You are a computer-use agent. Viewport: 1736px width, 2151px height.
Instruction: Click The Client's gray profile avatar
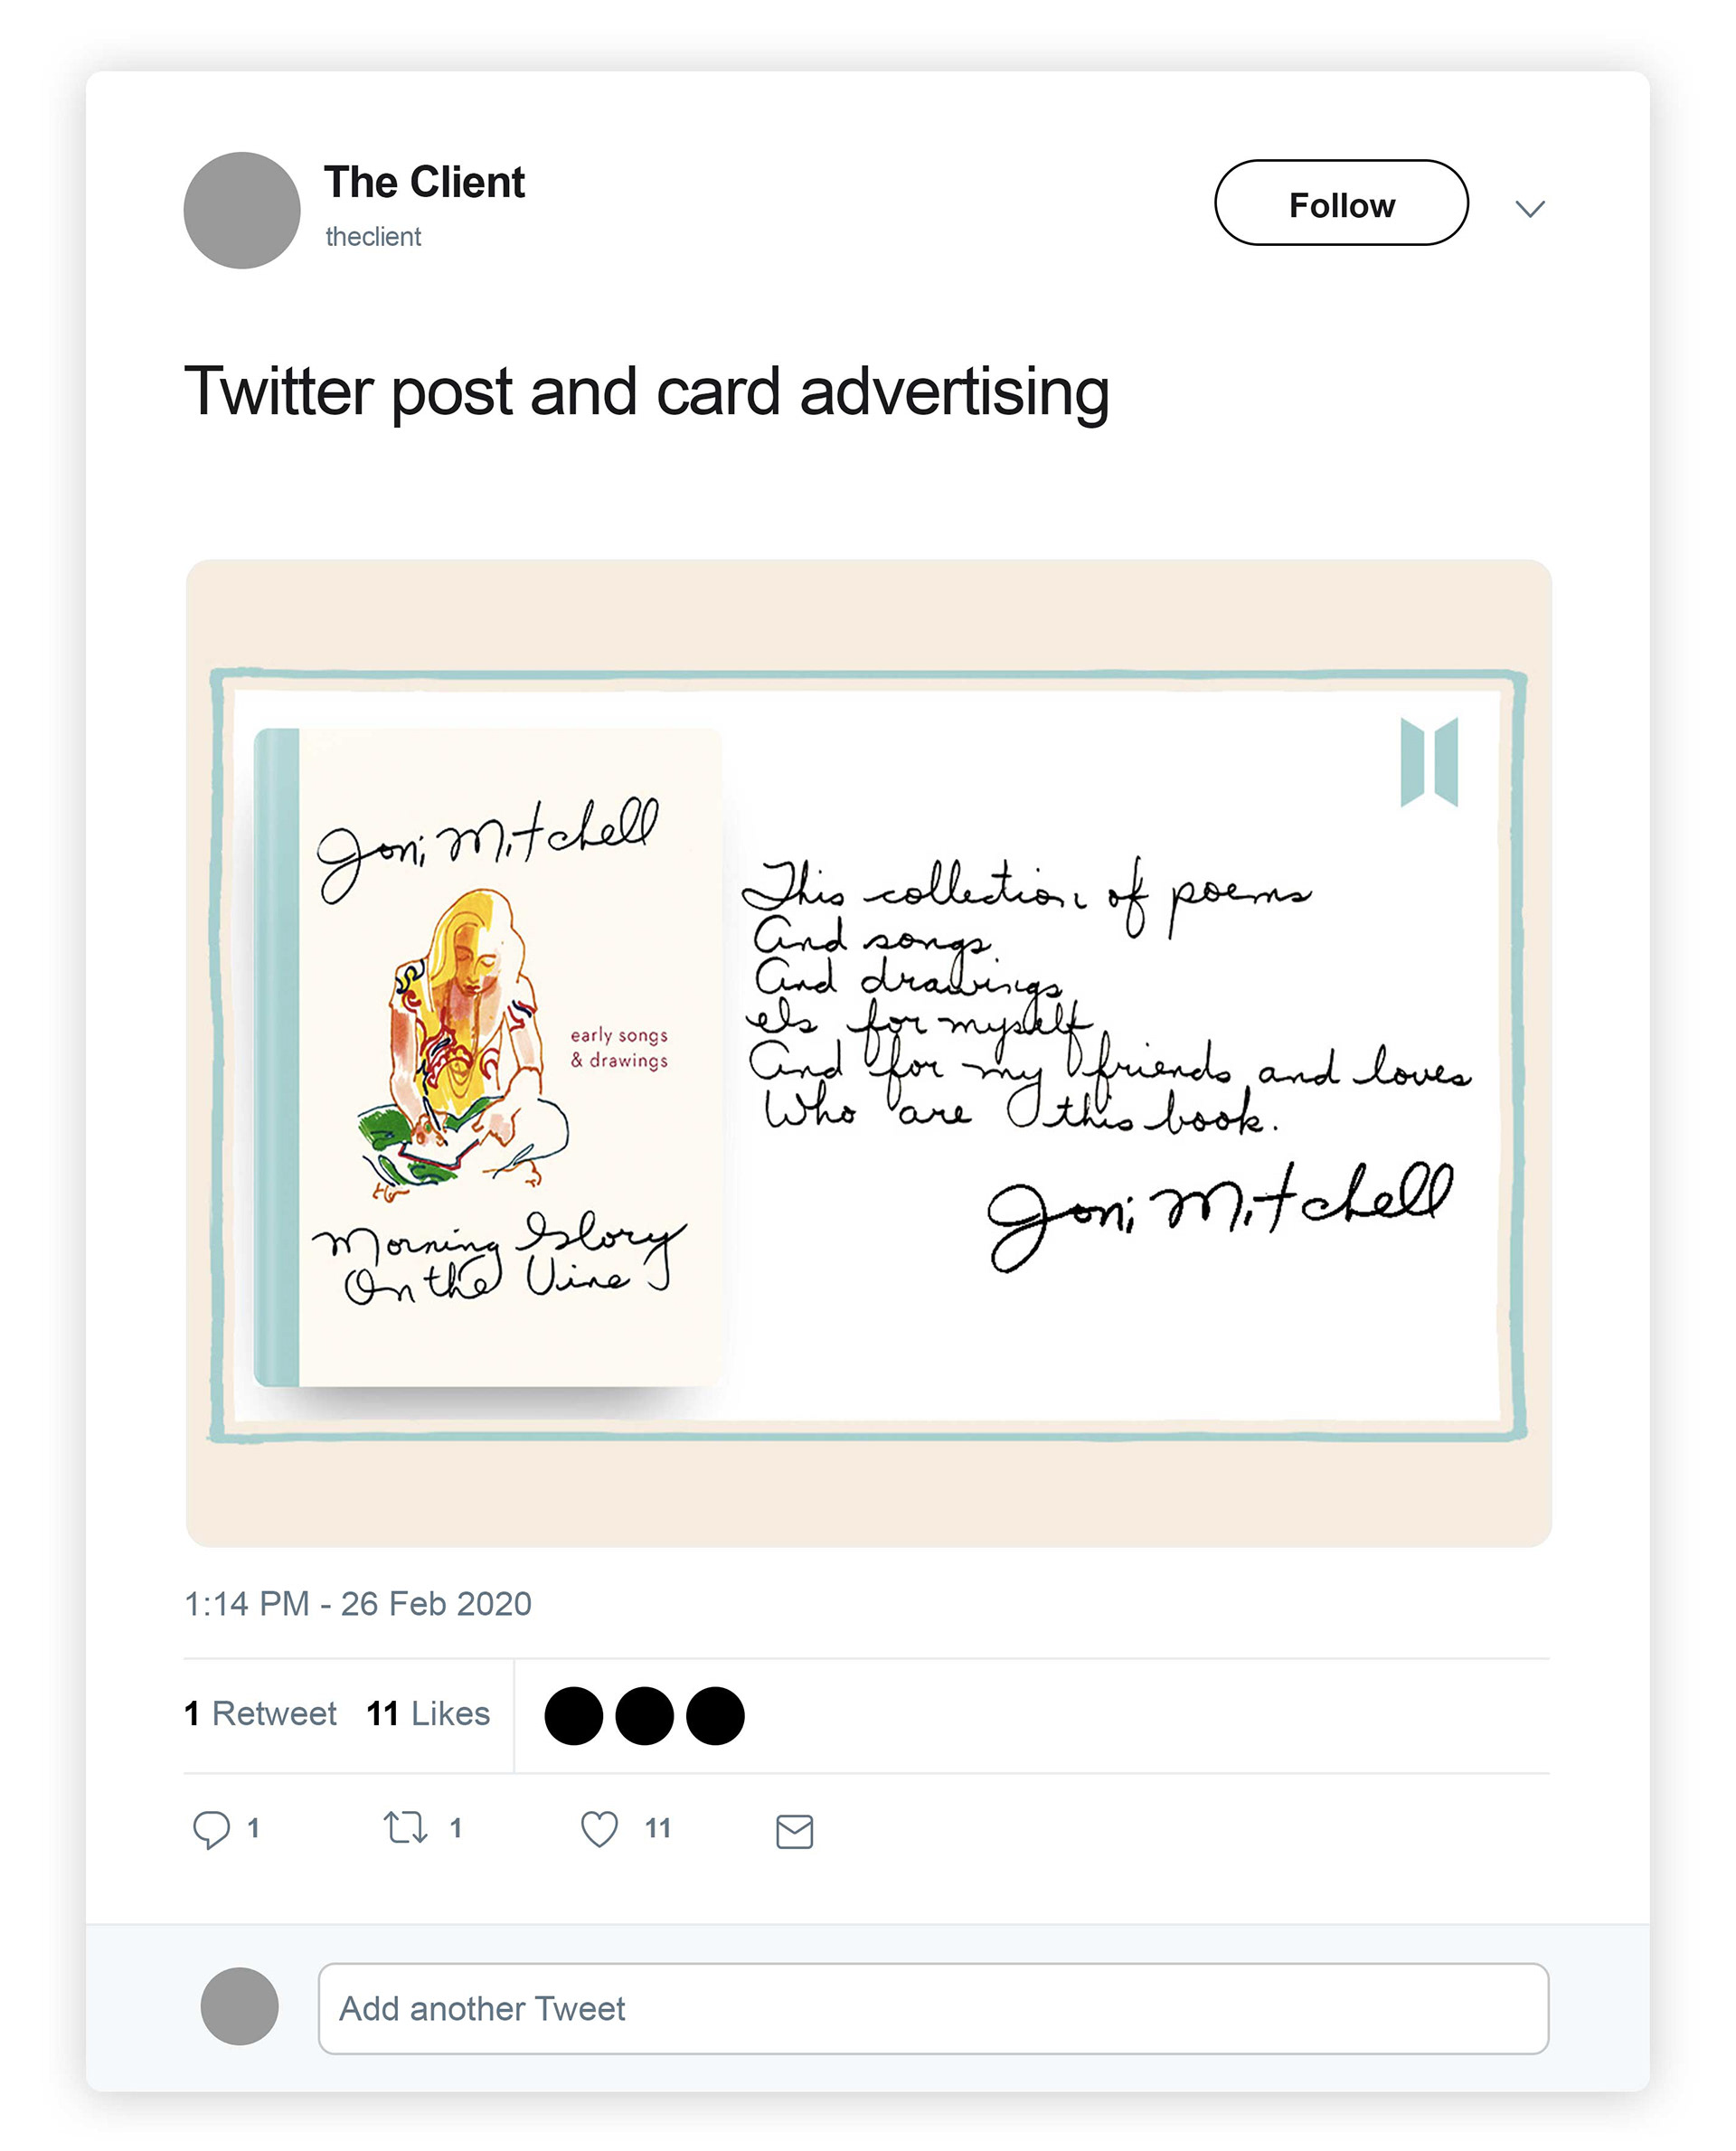click(x=242, y=210)
